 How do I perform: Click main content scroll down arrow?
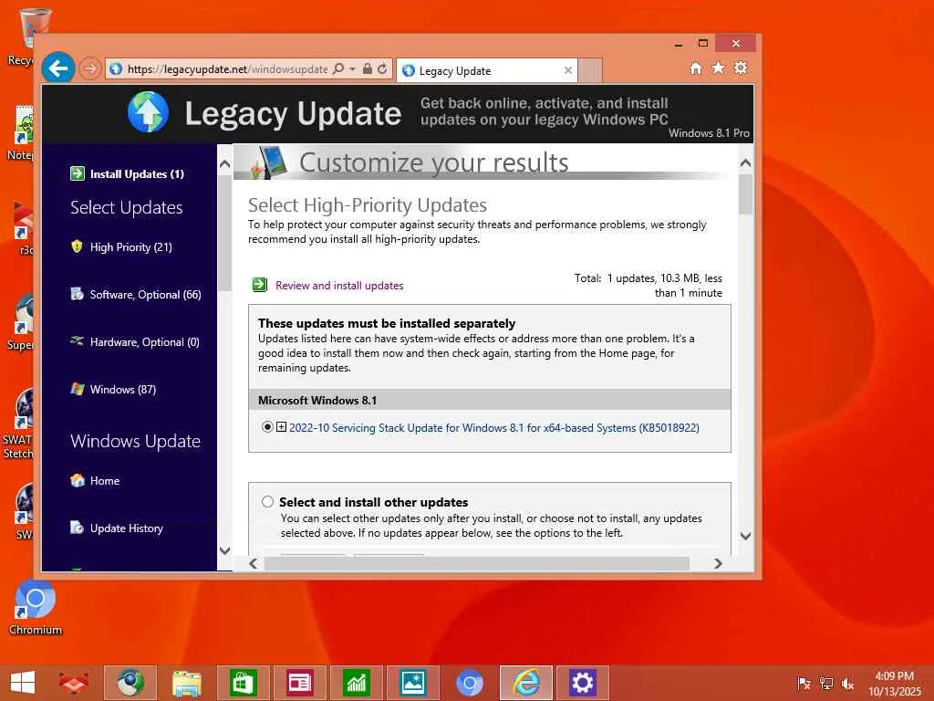tap(745, 536)
